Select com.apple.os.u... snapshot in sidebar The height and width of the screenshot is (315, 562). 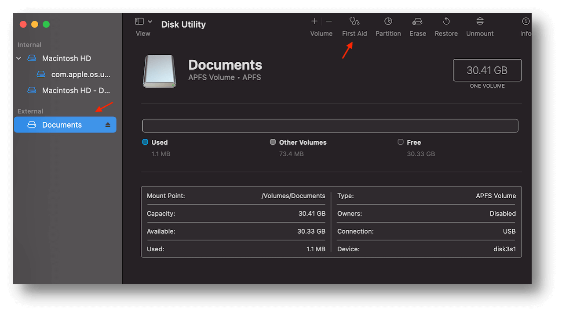(80, 75)
